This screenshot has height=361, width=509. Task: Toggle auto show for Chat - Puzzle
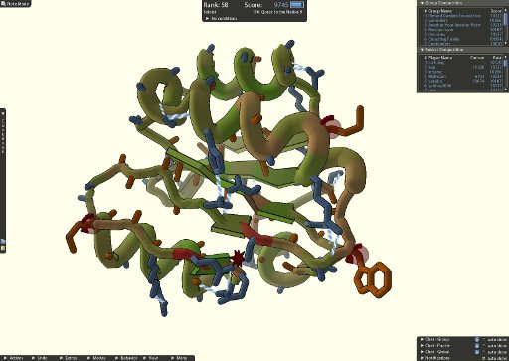(484, 346)
